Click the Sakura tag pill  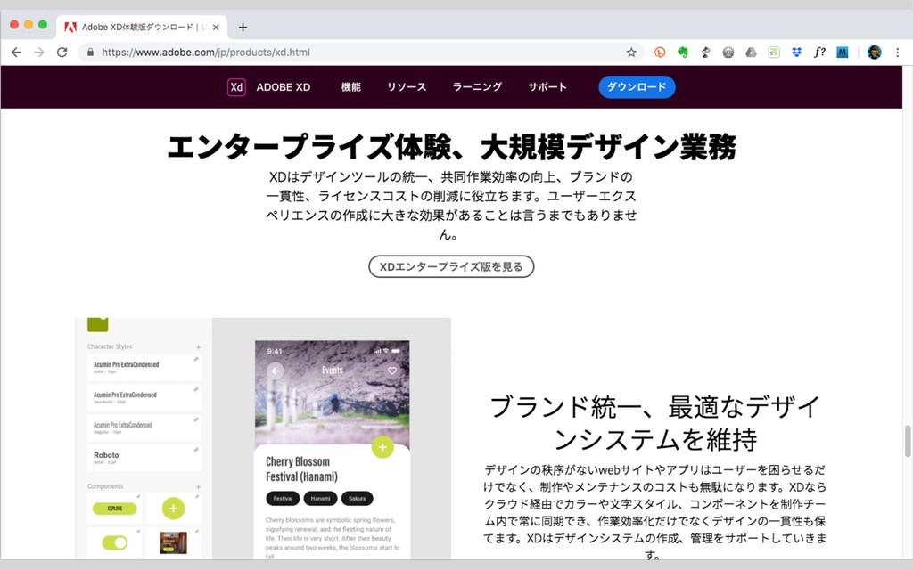pos(357,499)
